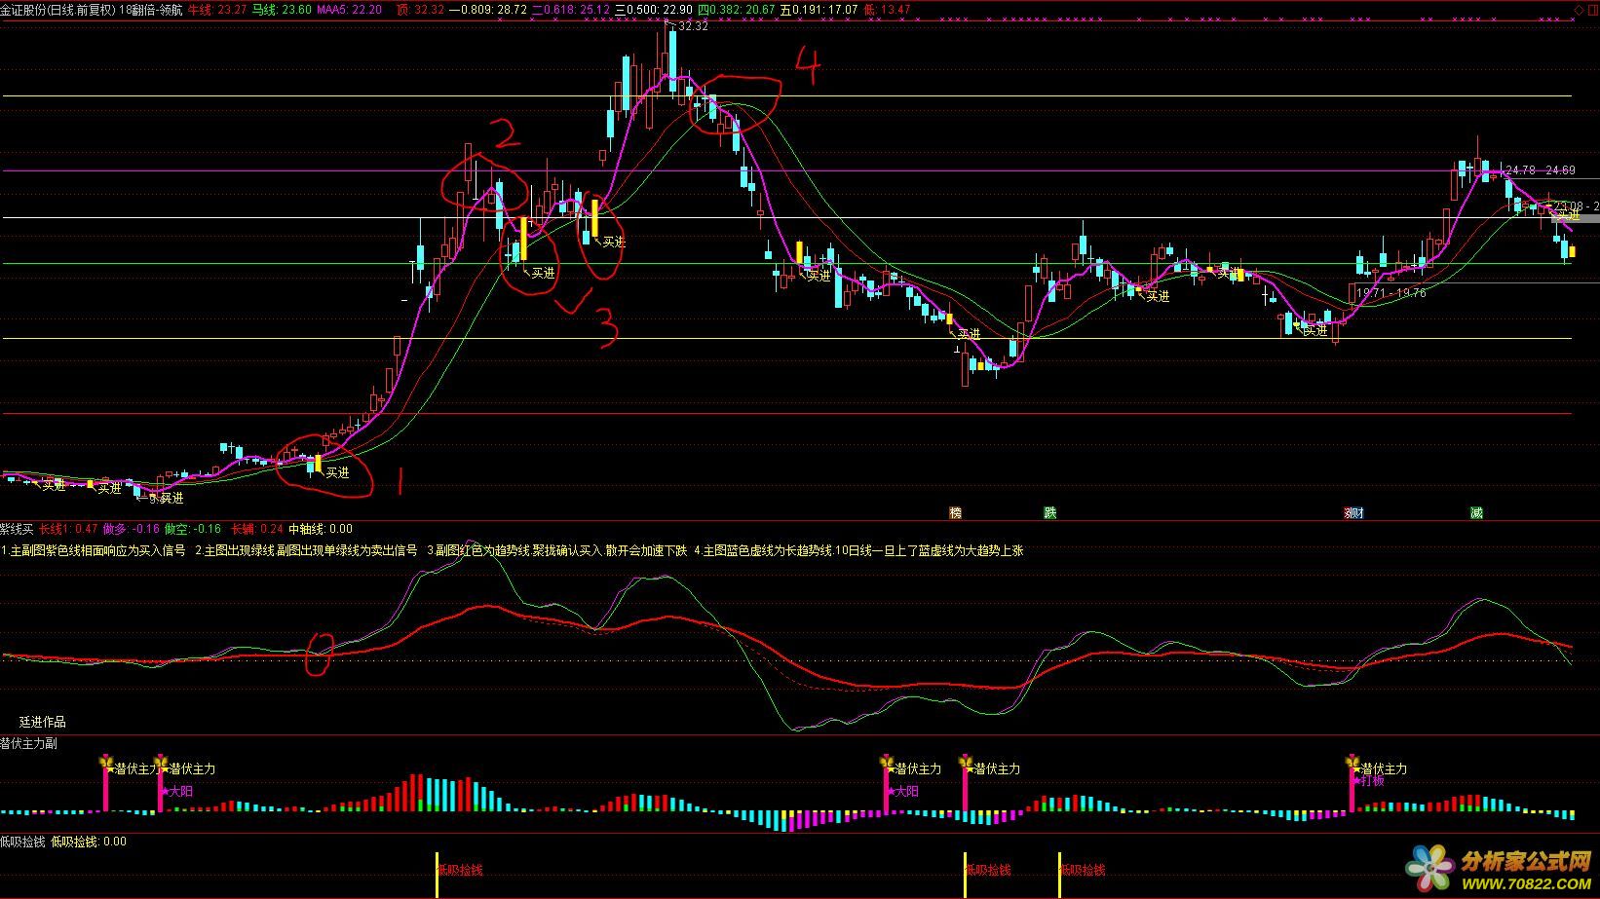Click the 低吸捡钱: 0.00 indicator value

(x=89, y=842)
